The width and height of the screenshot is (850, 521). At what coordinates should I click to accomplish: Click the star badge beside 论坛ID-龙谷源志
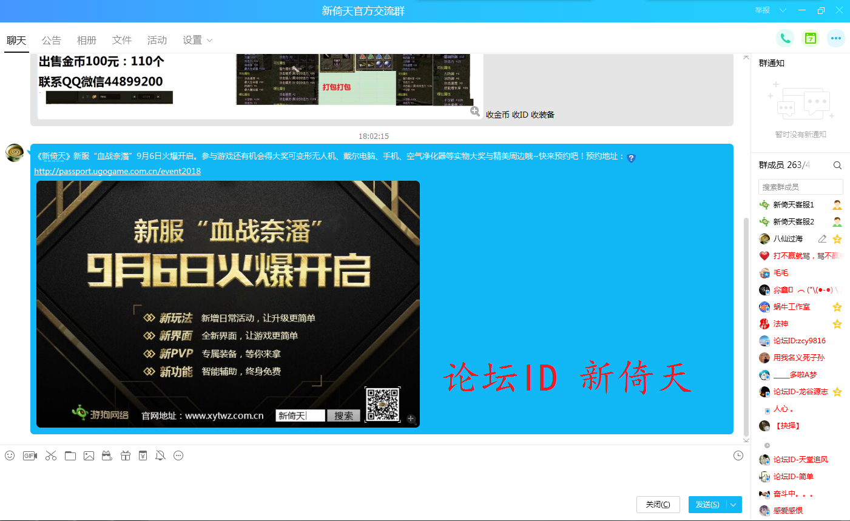pyautogui.click(x=837, y=392)
